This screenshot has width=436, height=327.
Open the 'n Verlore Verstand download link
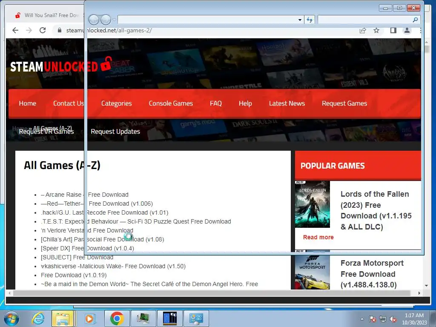click(x=87, y=230)
